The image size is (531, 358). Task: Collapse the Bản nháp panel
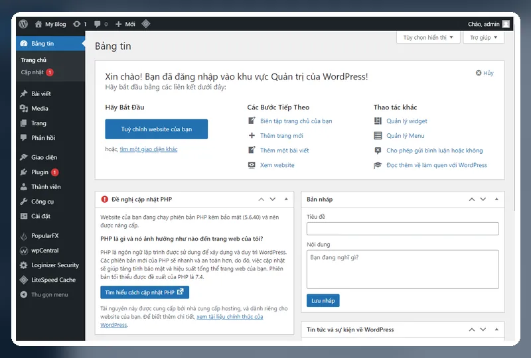(x=496, y=200)
